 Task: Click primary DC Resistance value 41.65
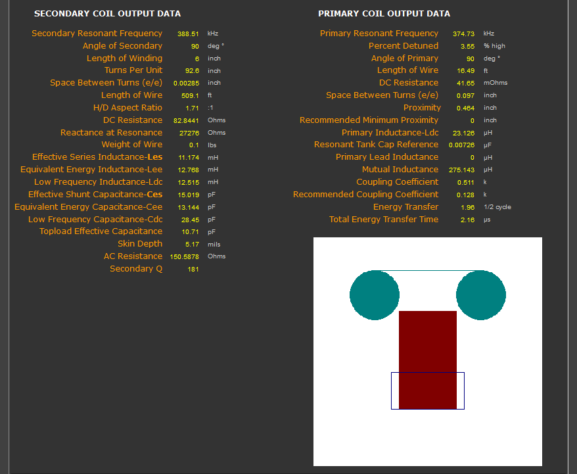[466, 83]
